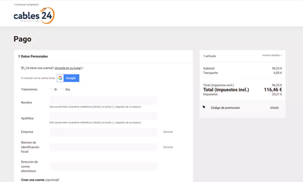Click the cables 24 logo
This screenshot has height=182, width=303.
34,16
